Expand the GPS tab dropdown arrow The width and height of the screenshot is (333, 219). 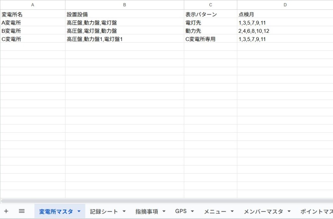tap(192, 212)
